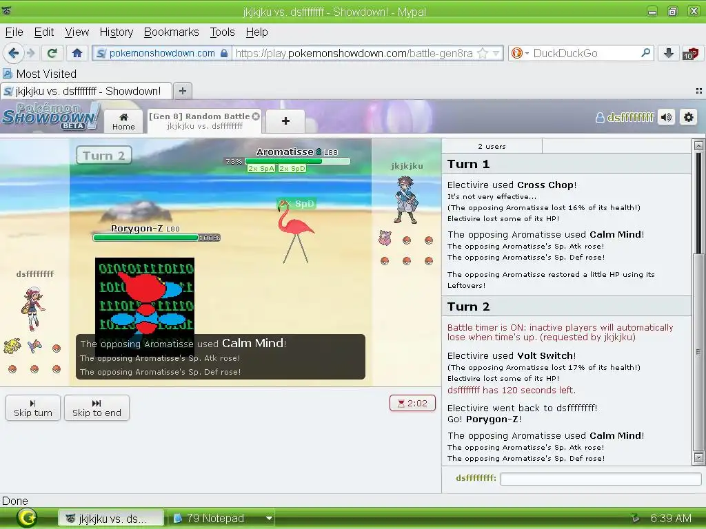This screenshot has height=529, width=706.
Task: Click the Porygon-Z battle sprite
Action: pos(145,297)
